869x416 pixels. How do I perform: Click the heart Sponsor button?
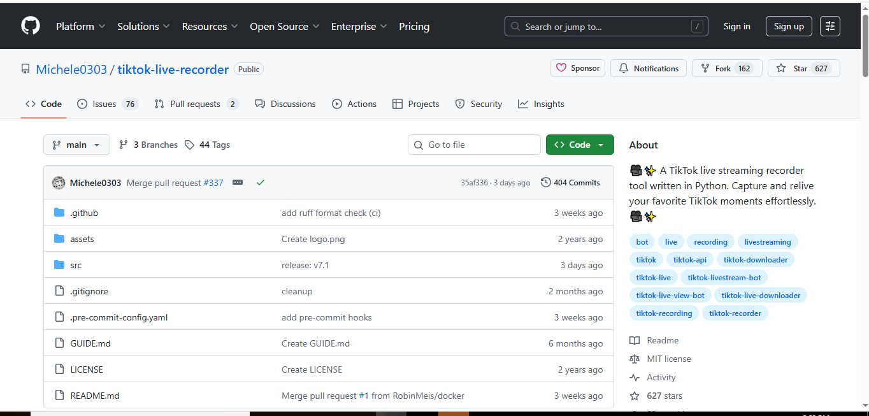click(578, 68)
